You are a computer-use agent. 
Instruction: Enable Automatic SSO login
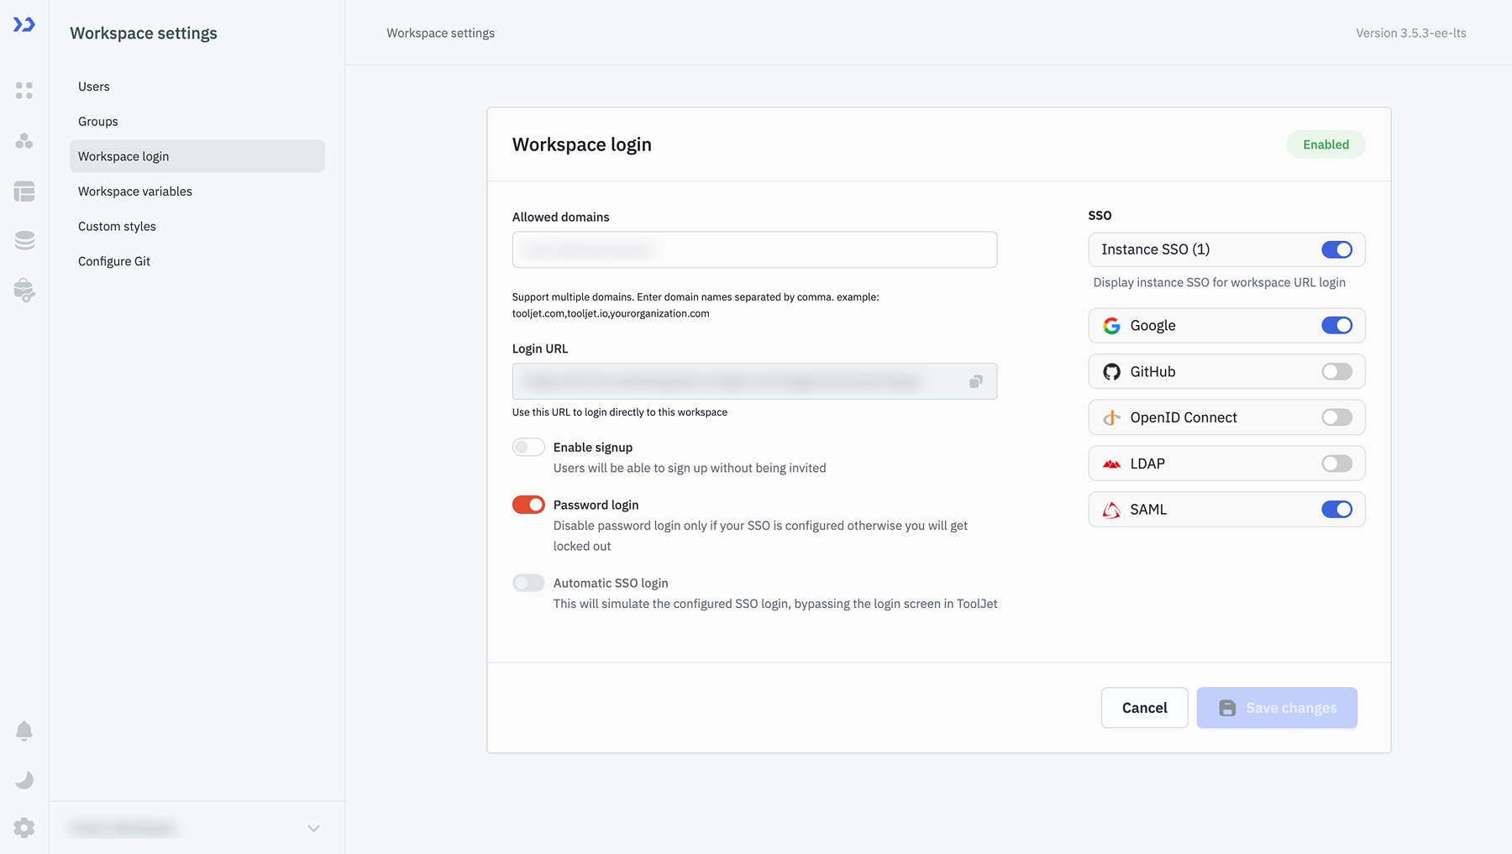coord(528,583)
